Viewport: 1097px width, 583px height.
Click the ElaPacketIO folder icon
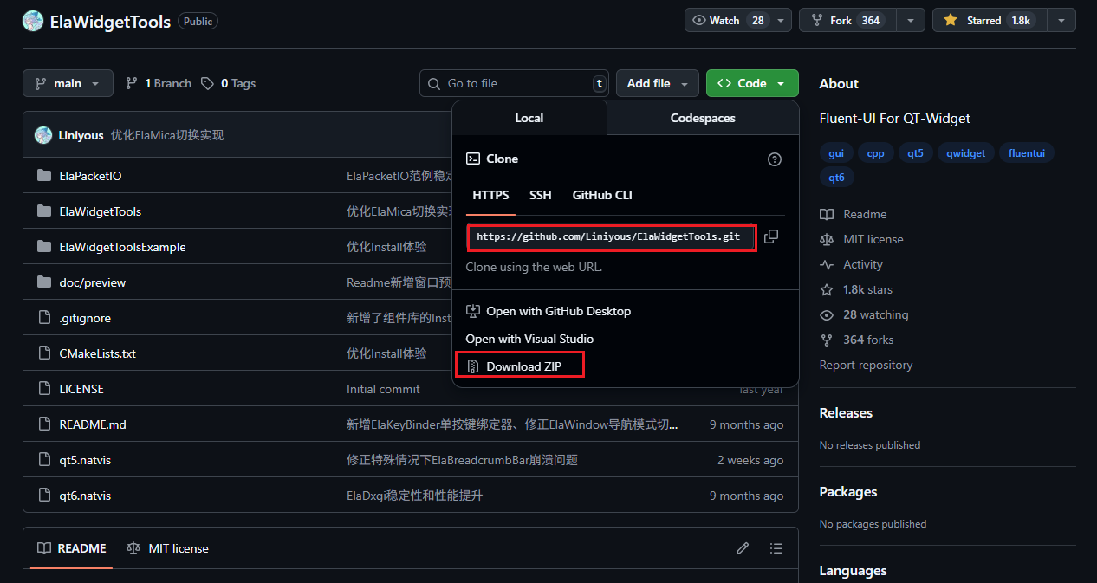click(44, 176)
